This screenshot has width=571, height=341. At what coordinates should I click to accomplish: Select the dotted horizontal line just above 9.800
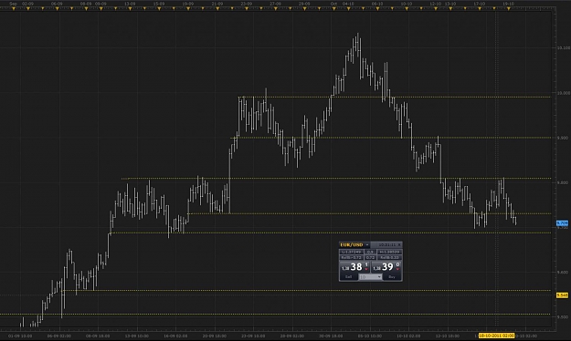(336, 178)
